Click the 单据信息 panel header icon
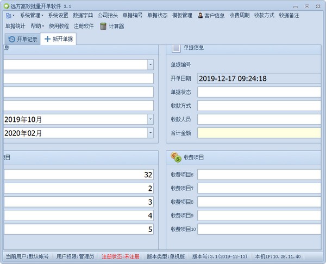 tap(176, 48)
